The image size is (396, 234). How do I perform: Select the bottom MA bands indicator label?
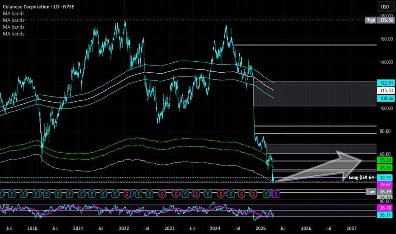click(14, 34)
